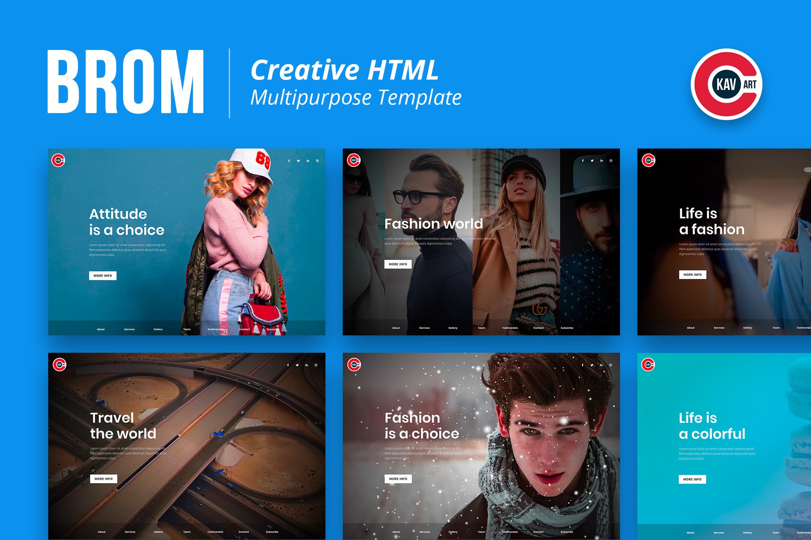The image size is (811, 540).
Task: Click KAV logo in Life is a colorful preview
Action: [x=648, y=364]
